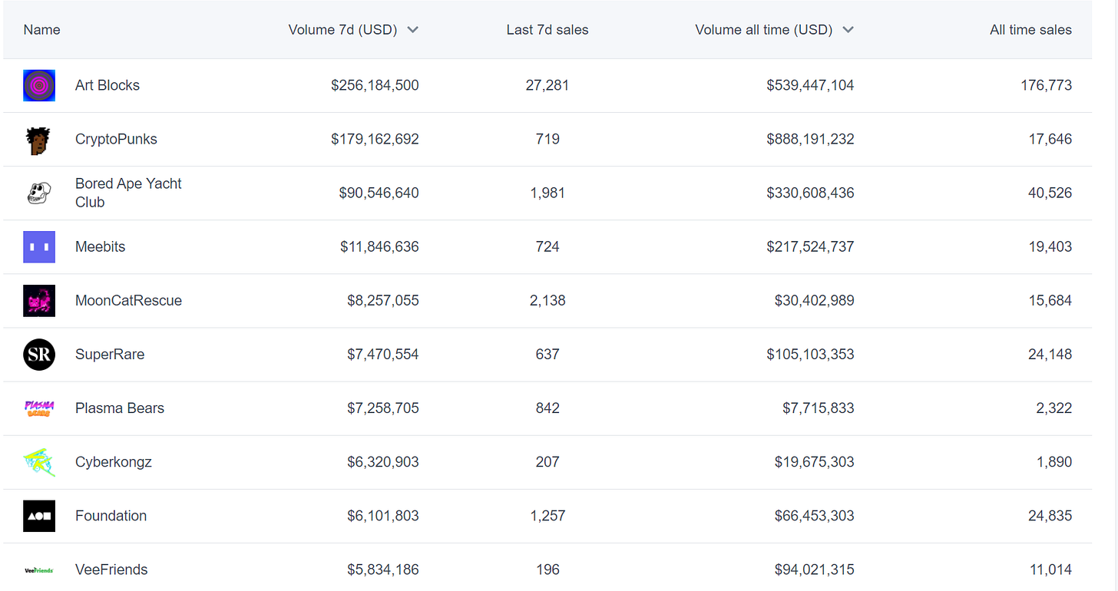Viewport: 1118px width, 591px height.
Task: Click the 196 last 7d sales cell
Action: pyautogui.click(x=547, y=570)
